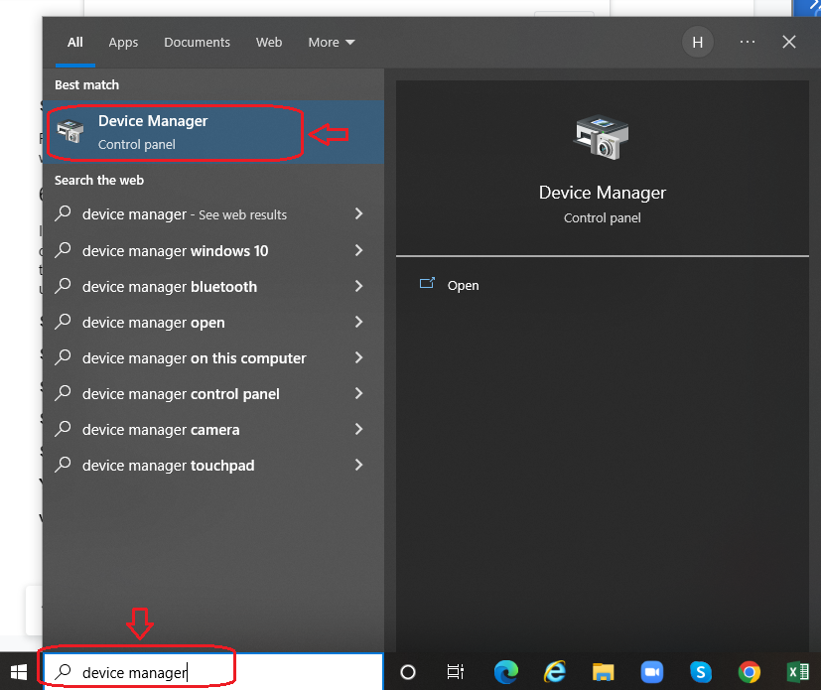
Task: Click the Open arrow icon beside Open
Action: point(427,284)
